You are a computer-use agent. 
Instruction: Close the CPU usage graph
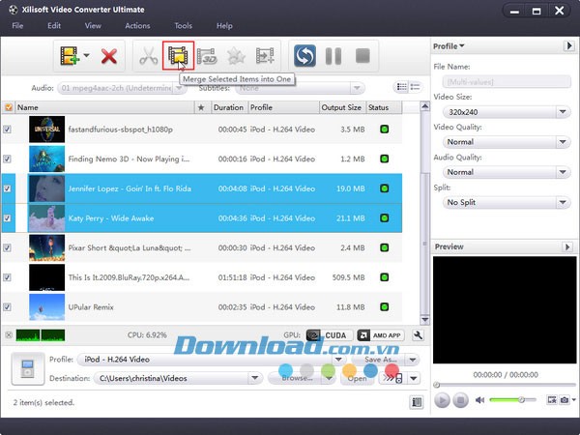point(9,335)
